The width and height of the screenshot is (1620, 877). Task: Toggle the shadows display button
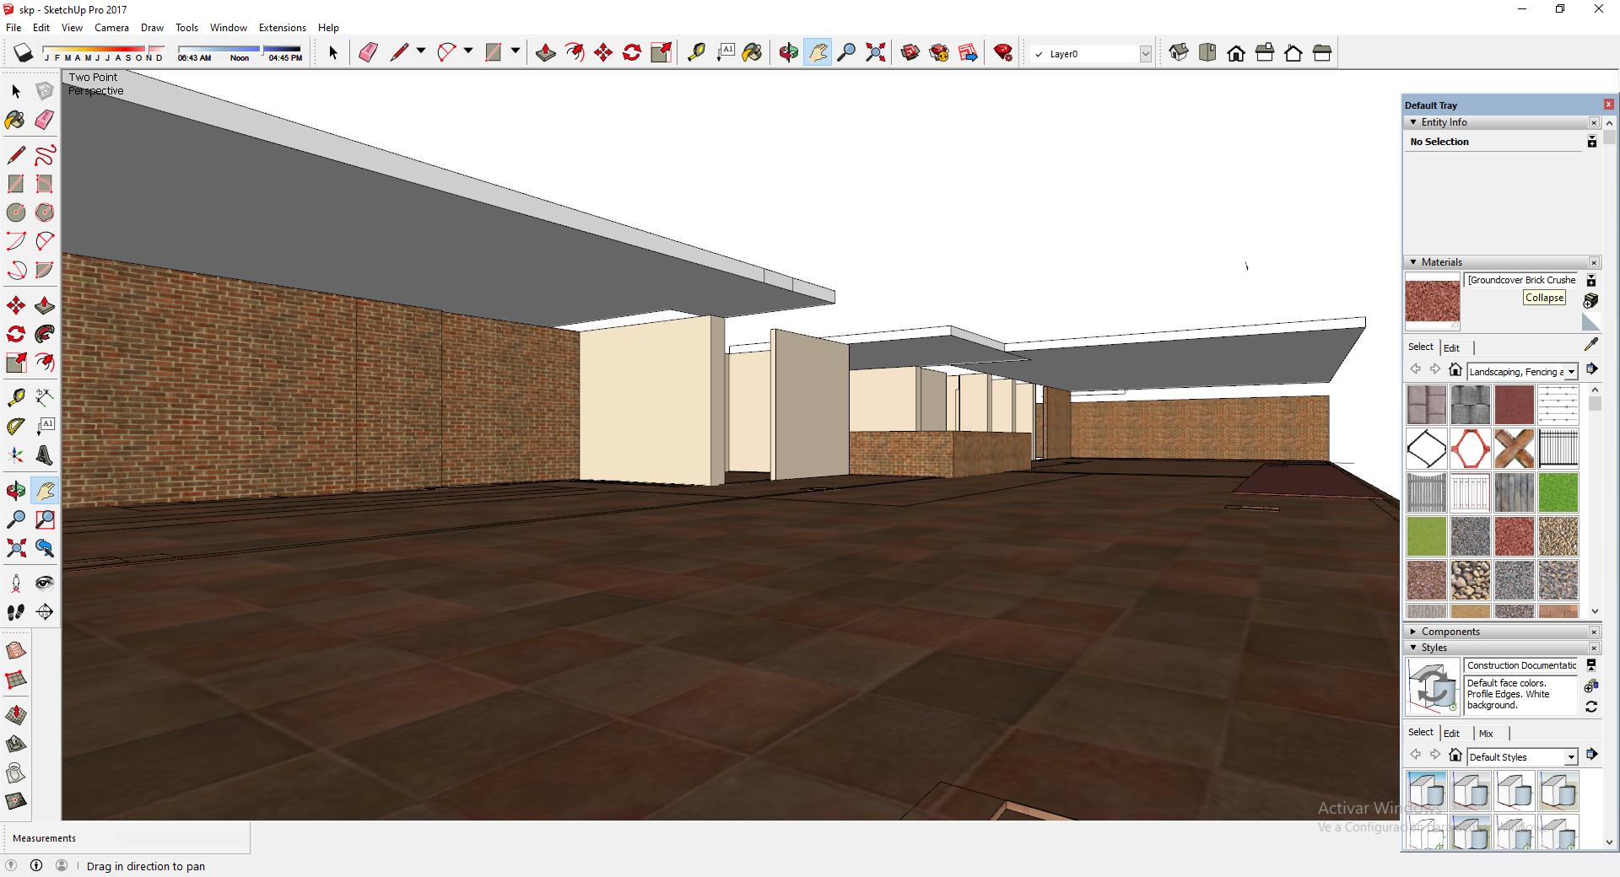24,53
